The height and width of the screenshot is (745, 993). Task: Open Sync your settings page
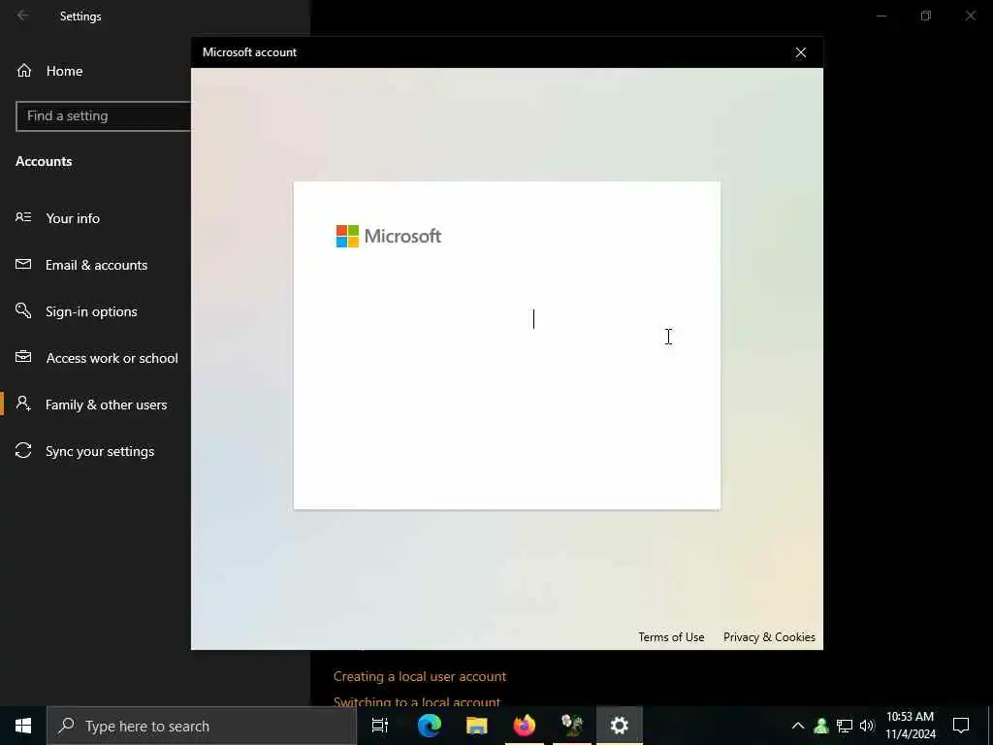[x=100, y=451]
